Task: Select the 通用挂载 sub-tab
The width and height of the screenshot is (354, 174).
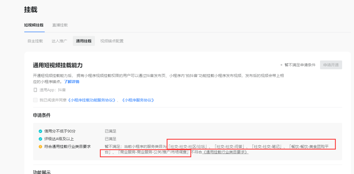Action: tap(84, 41)
